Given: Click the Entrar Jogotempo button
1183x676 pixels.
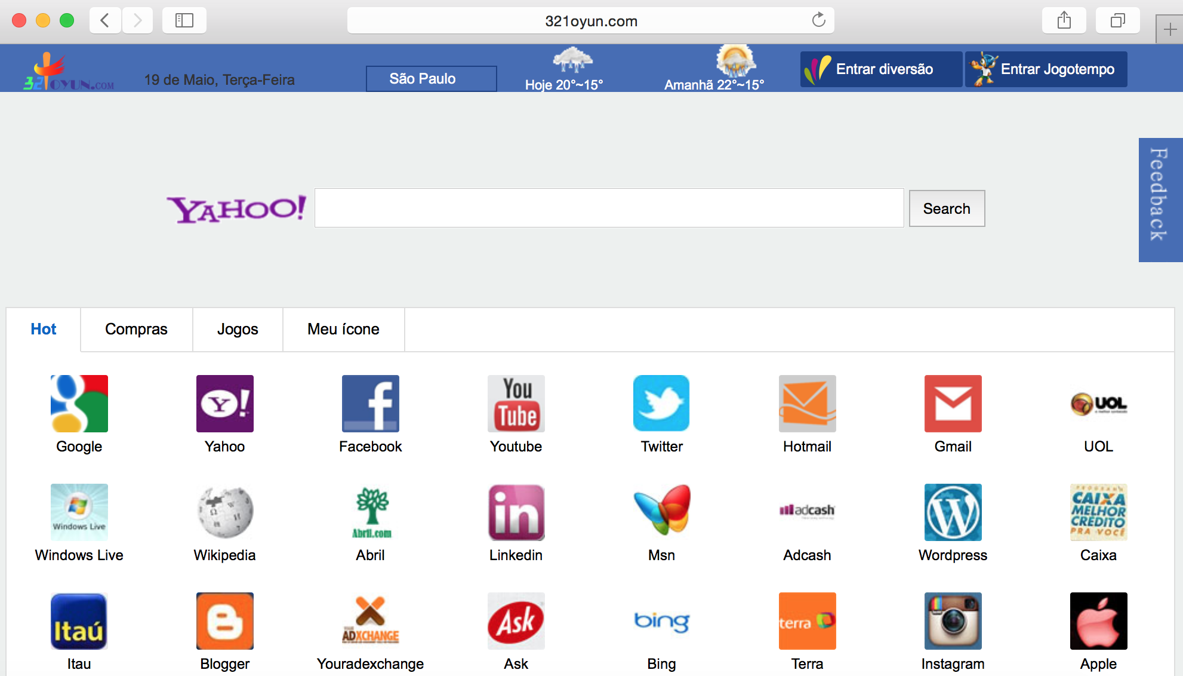Looking at the screenshot, I should [x=1046, y=69].
